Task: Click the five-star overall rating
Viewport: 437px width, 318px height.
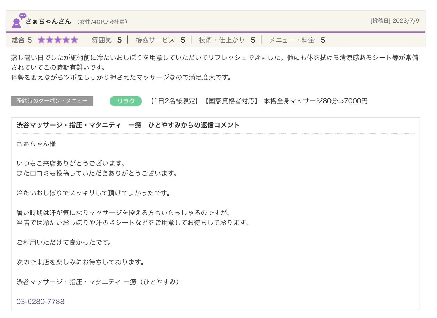Action: coord(58,40)
